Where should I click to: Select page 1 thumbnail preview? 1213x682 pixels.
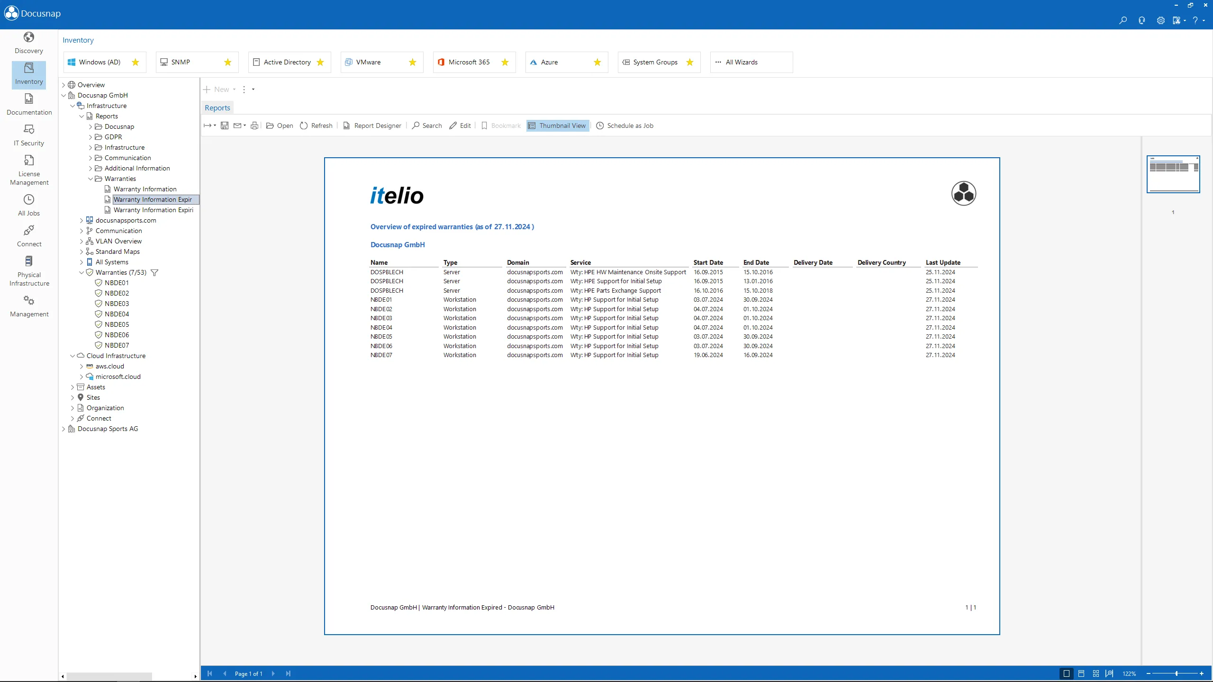pos(1173,174)
